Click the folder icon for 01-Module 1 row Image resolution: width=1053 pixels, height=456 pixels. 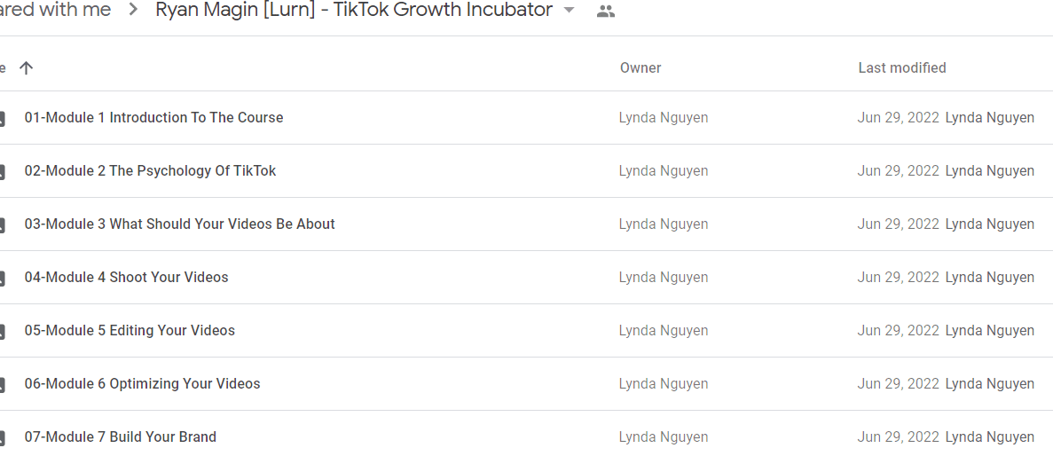[x=2, y=119]
